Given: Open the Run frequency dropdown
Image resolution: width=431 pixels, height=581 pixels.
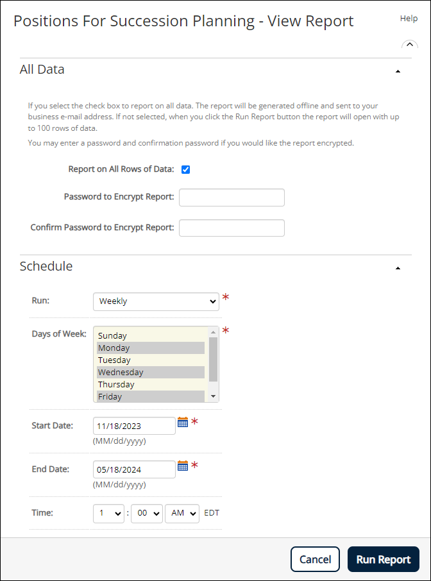Looking at the screenshot, I should tap(156, 301).
